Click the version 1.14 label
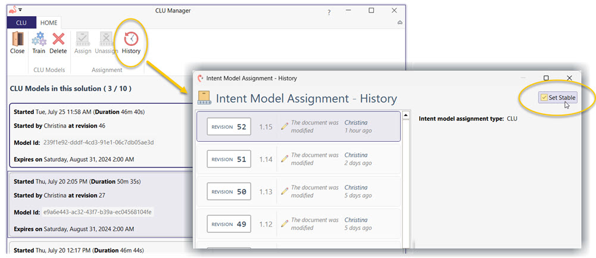 266,160
